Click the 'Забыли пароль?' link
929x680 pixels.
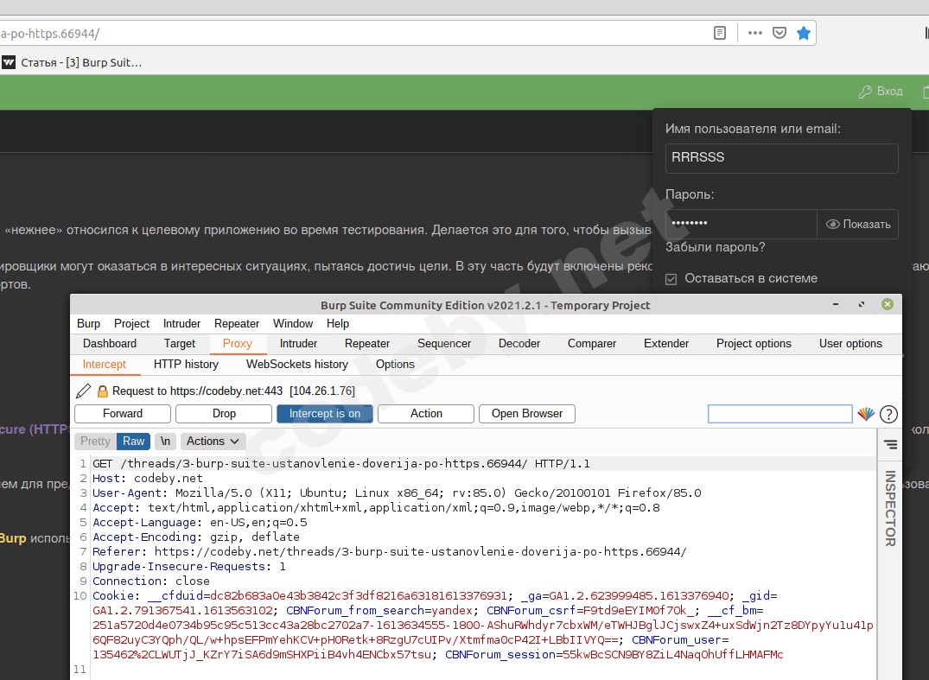[715, 248]
